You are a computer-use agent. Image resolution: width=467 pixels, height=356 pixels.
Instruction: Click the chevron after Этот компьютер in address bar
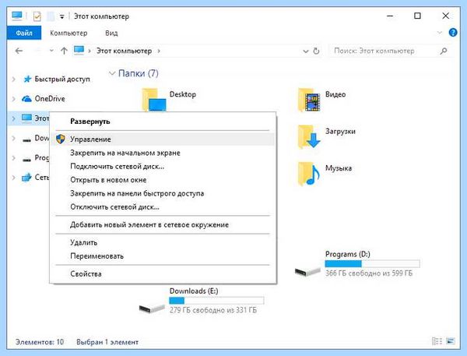pos(159,51)
